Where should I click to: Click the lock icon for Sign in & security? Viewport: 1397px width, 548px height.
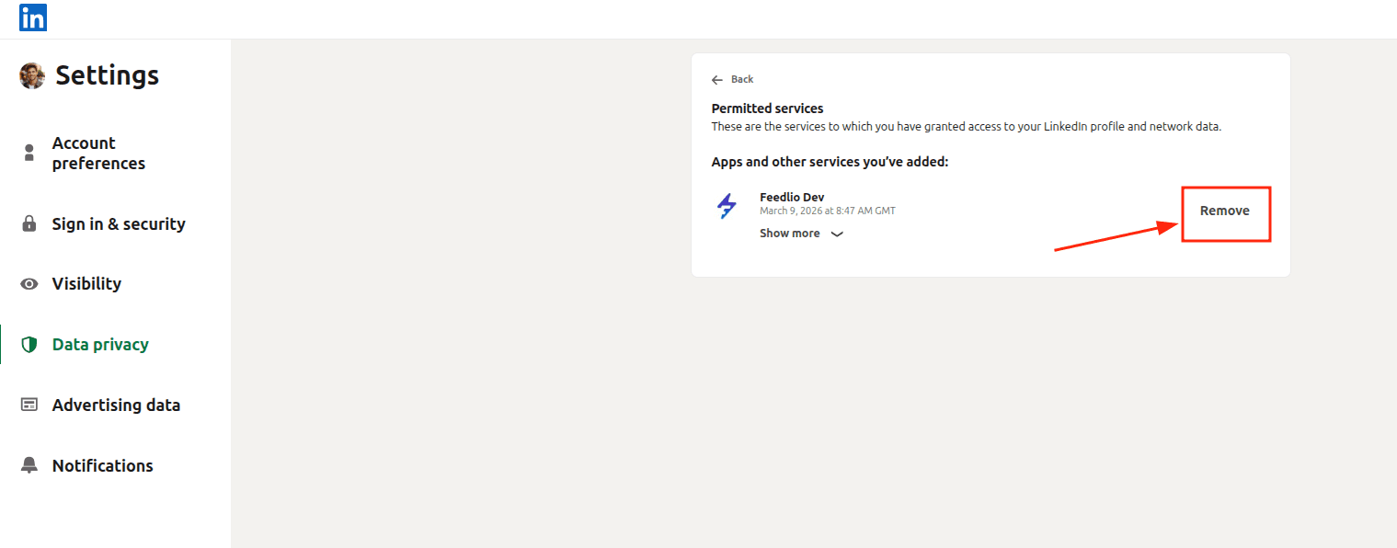[x=29, y=223]
